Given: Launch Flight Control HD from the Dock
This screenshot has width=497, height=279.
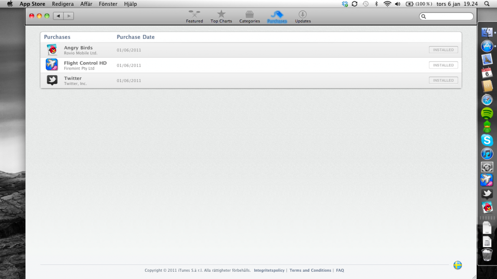Looking at the screenshot, I should [x=487, y=180].
